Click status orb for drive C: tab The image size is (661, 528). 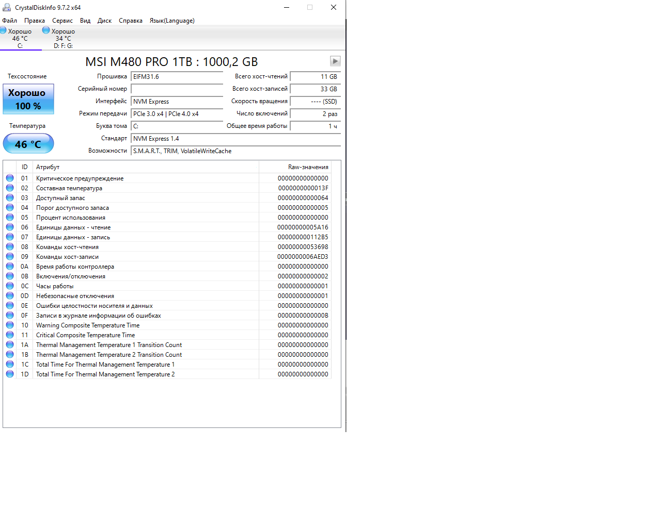point(3,30)
